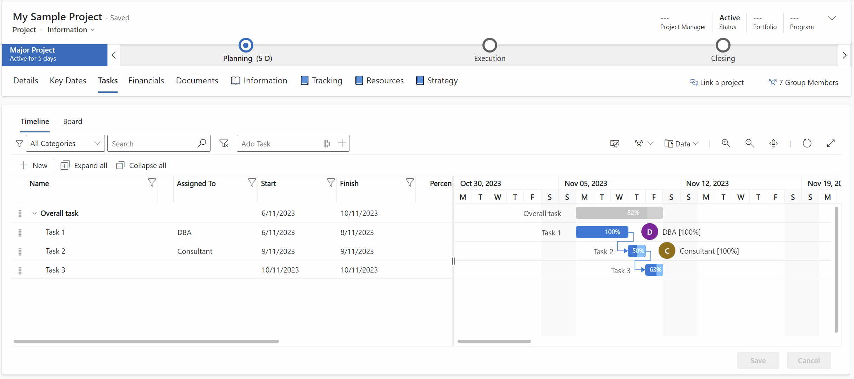Click the Gantt vertical scrollbar

[x=836, y=270]
